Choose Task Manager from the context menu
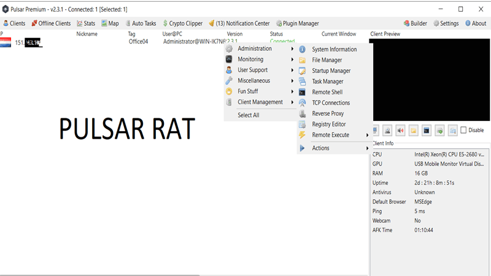 pyautogui.click(x=328, y=81)
